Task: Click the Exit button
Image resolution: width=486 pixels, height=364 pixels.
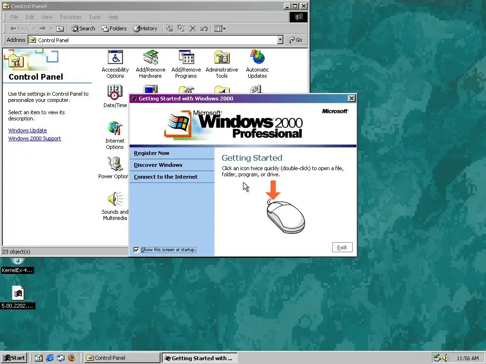Action: [x=342, y=247]
